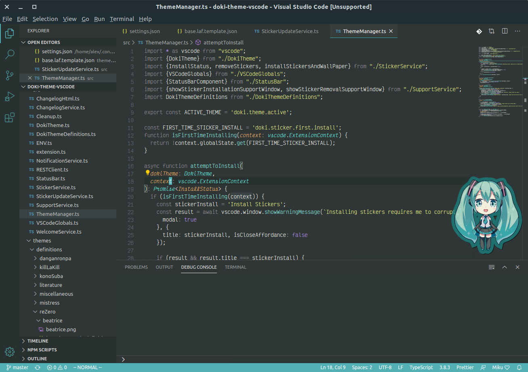Viewport: 528px width, 372px height.
Task: Change indentation via Spaces: 2
Action: click(x=362, y=368)
